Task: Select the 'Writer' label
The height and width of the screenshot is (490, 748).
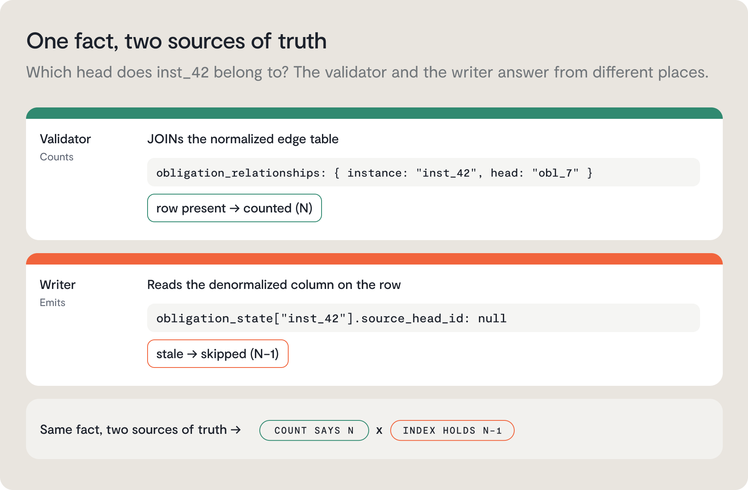Action: [x=58, y=285]
